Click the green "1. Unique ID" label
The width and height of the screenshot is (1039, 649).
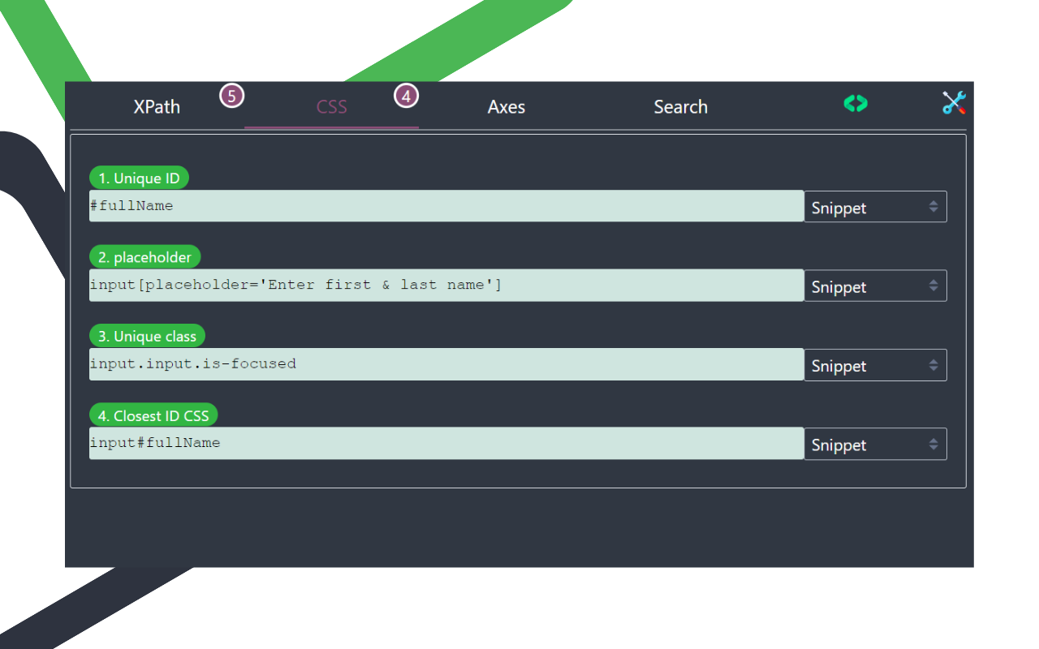pyautogui.click(x=139, y=178)
